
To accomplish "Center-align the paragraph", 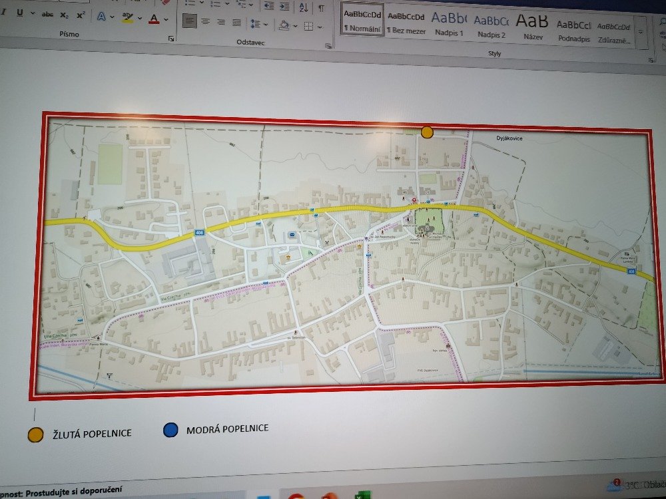I will coord(205,22).
